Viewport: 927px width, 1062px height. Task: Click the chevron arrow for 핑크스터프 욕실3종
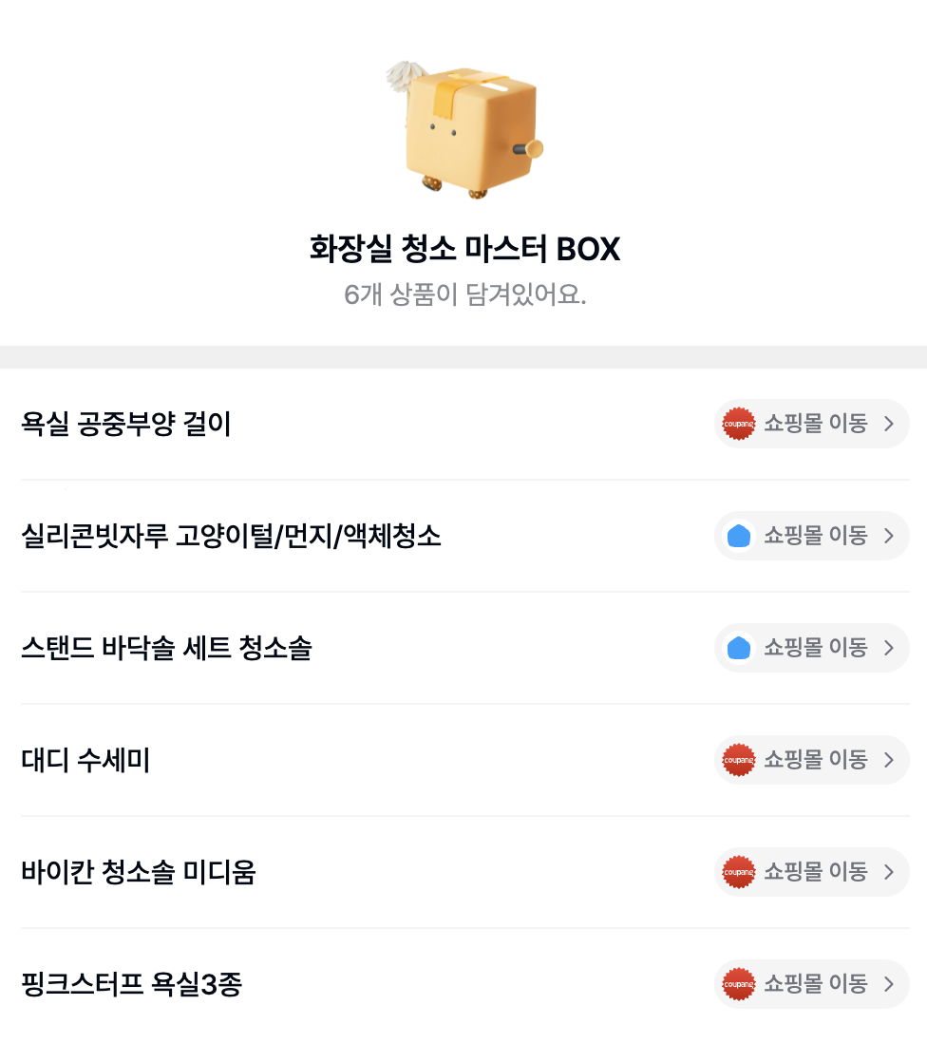[x=889, y=984]
